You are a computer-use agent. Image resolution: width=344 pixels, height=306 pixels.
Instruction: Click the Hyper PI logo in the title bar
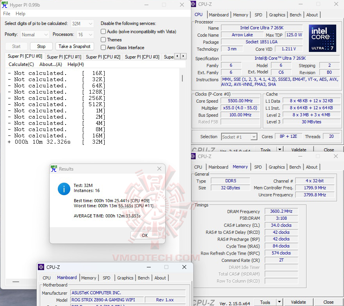pos(5,5)
